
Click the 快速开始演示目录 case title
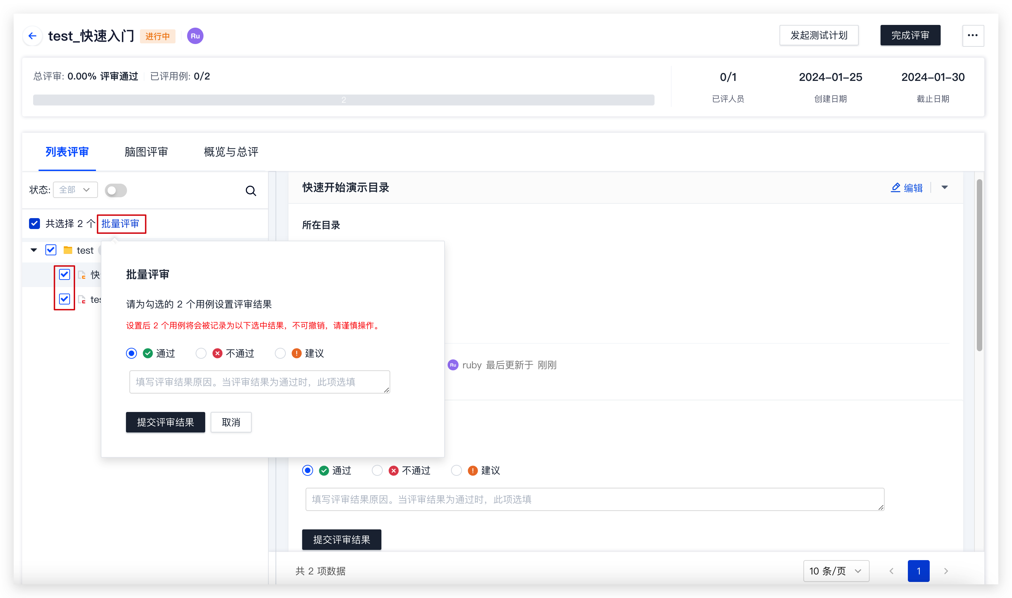pos(346,187)
